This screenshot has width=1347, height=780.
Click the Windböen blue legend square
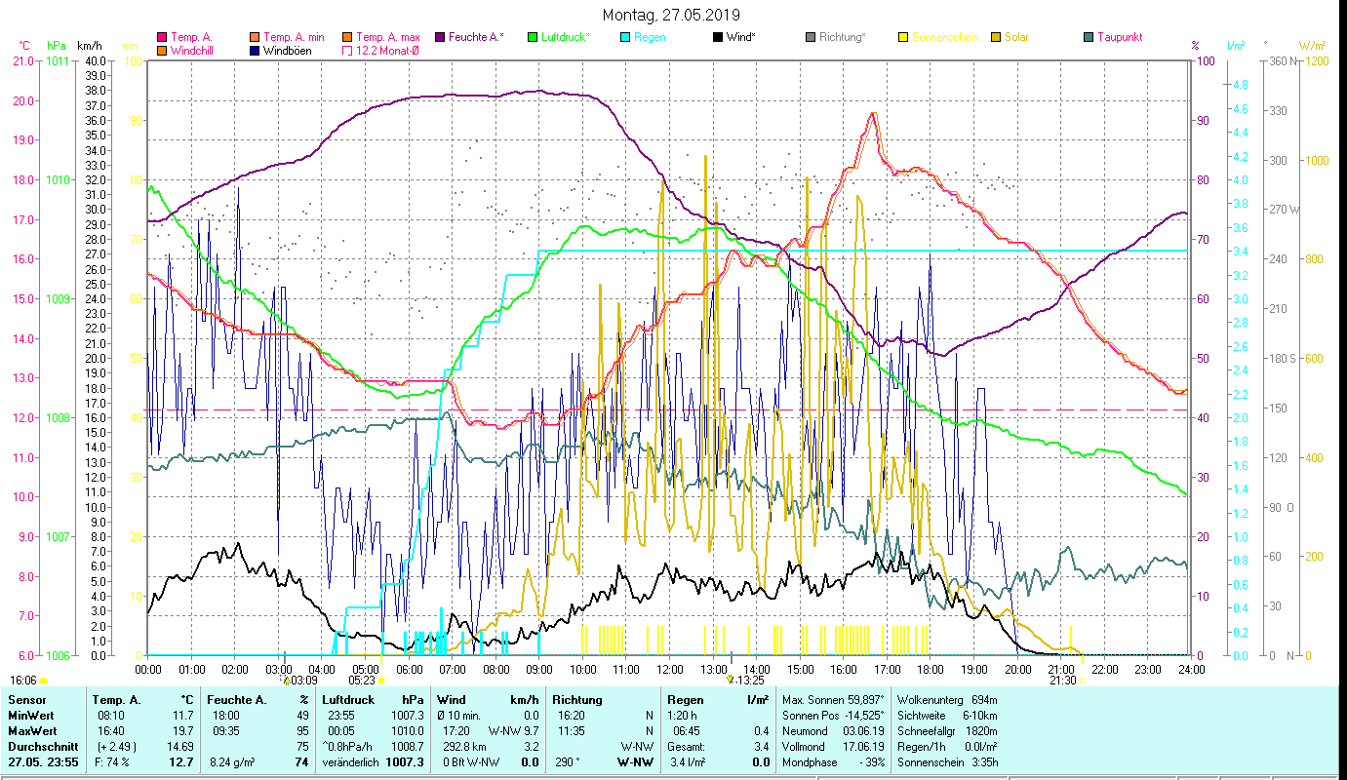click(256, 51)
